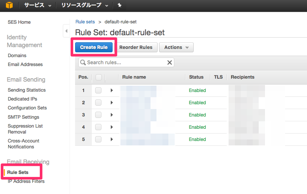Open the サービス menu
The image size is (307, 194).
tap(38, 5)
